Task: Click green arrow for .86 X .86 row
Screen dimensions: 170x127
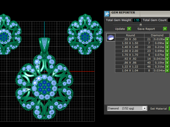Action: point(167,63)
